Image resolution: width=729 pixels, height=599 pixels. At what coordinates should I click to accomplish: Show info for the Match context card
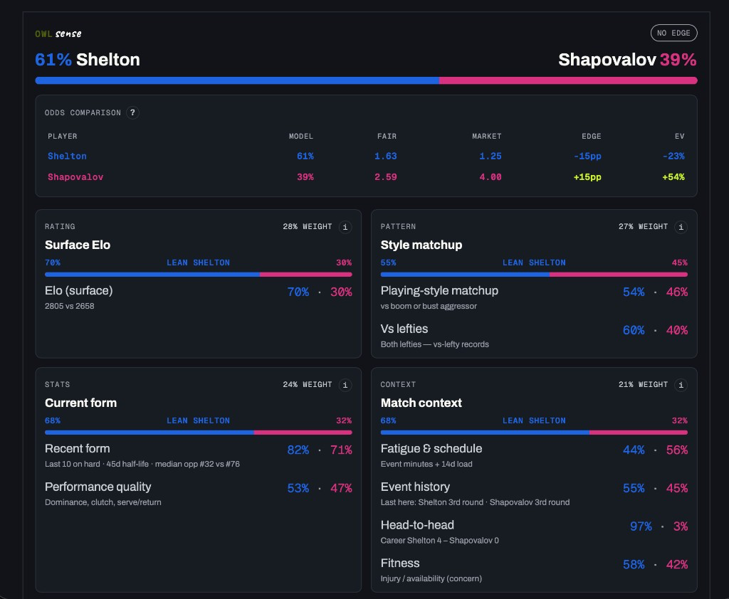pyautogui.click(x=681, y=385)
